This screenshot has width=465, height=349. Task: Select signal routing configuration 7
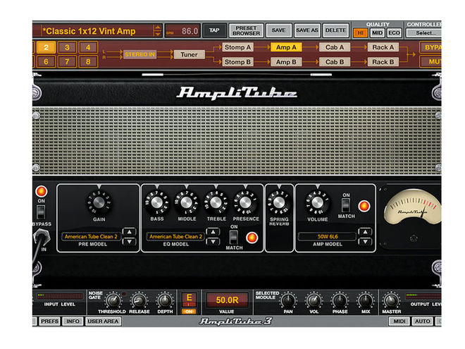tap(67, 62)
